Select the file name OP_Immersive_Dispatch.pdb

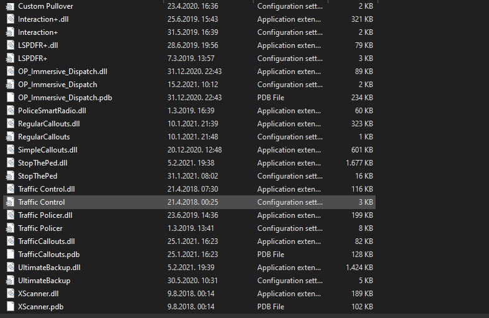click(x=65, y=98)
